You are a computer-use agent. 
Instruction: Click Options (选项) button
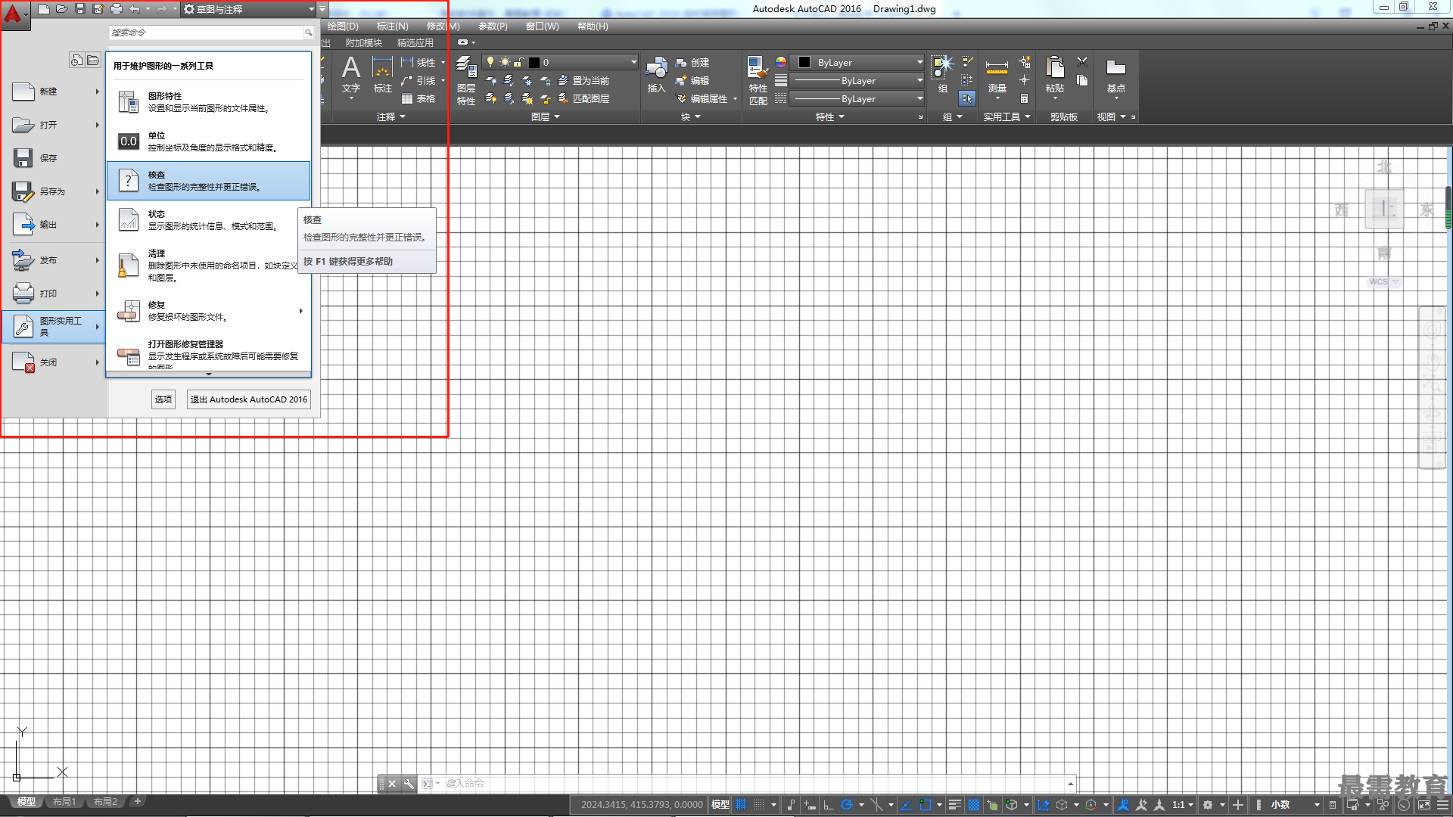[x=163, y=399]
